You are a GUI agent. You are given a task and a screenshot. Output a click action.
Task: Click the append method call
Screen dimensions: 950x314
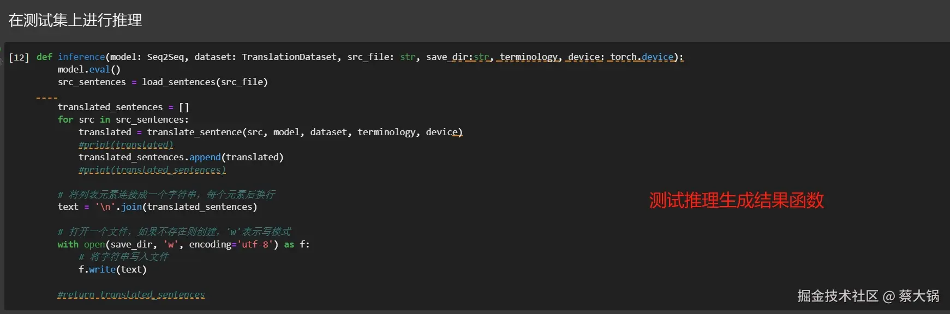(x=205, y=157)
